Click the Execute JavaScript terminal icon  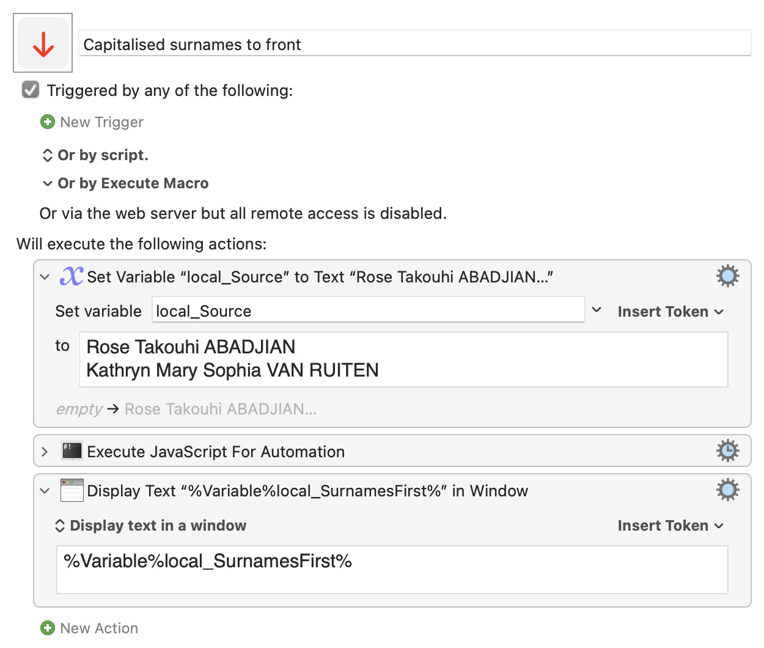point(72,451)
